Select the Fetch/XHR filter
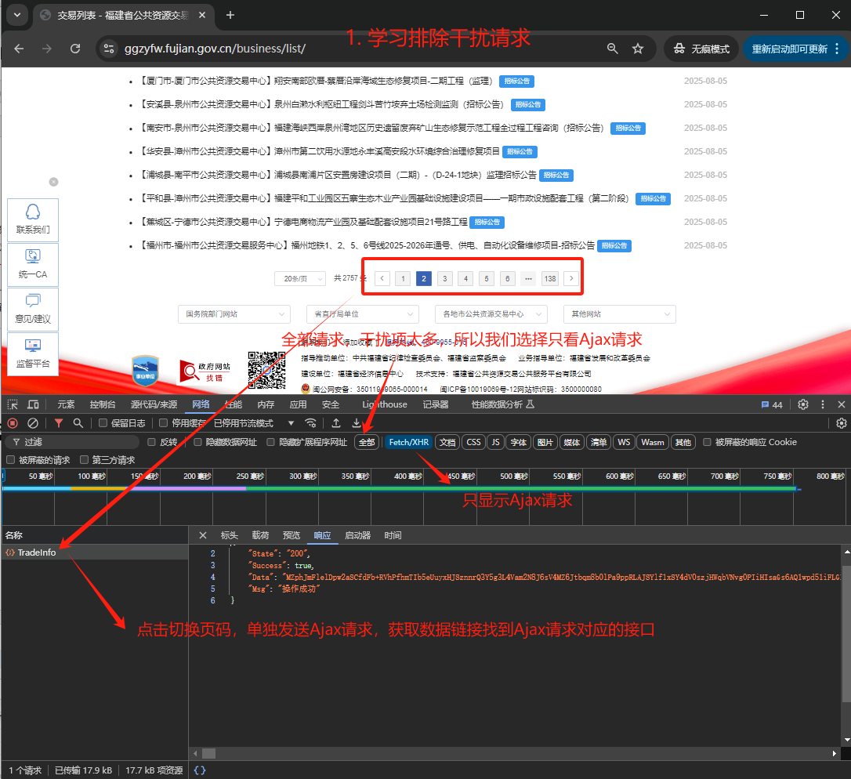Viewport: 851px width, 779px height. coord(409,442)
